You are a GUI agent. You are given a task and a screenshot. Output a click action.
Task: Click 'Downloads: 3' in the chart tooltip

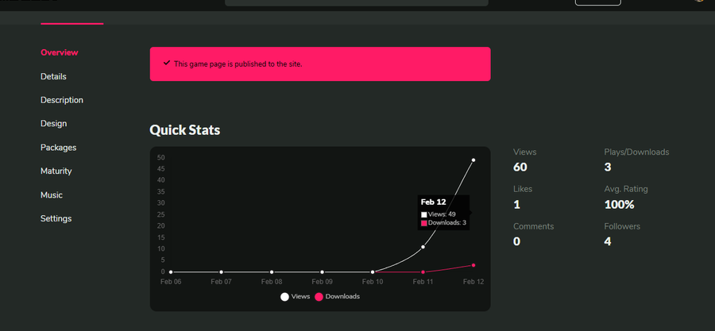(443, 222)
